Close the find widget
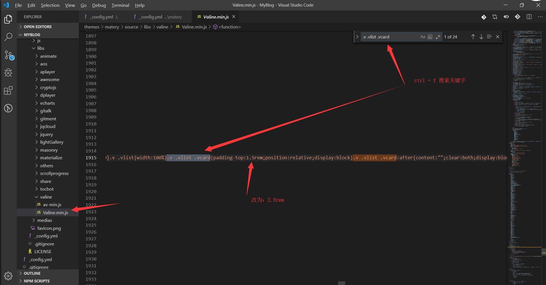This screenshot has height=285, width=546. coord(498,37)
